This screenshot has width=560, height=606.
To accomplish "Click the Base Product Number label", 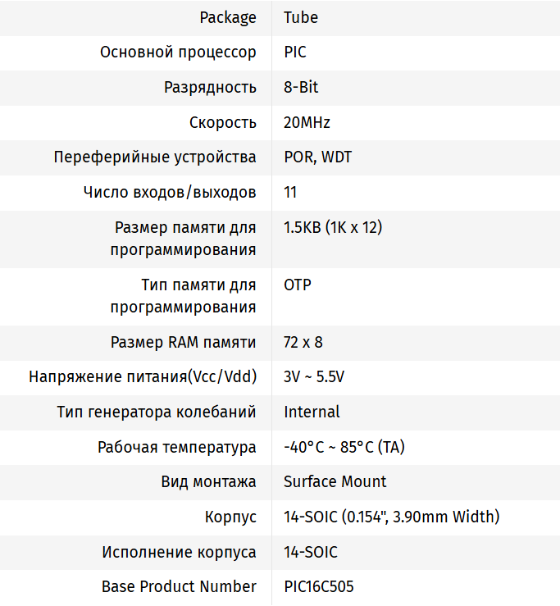I will pos(179,586).
